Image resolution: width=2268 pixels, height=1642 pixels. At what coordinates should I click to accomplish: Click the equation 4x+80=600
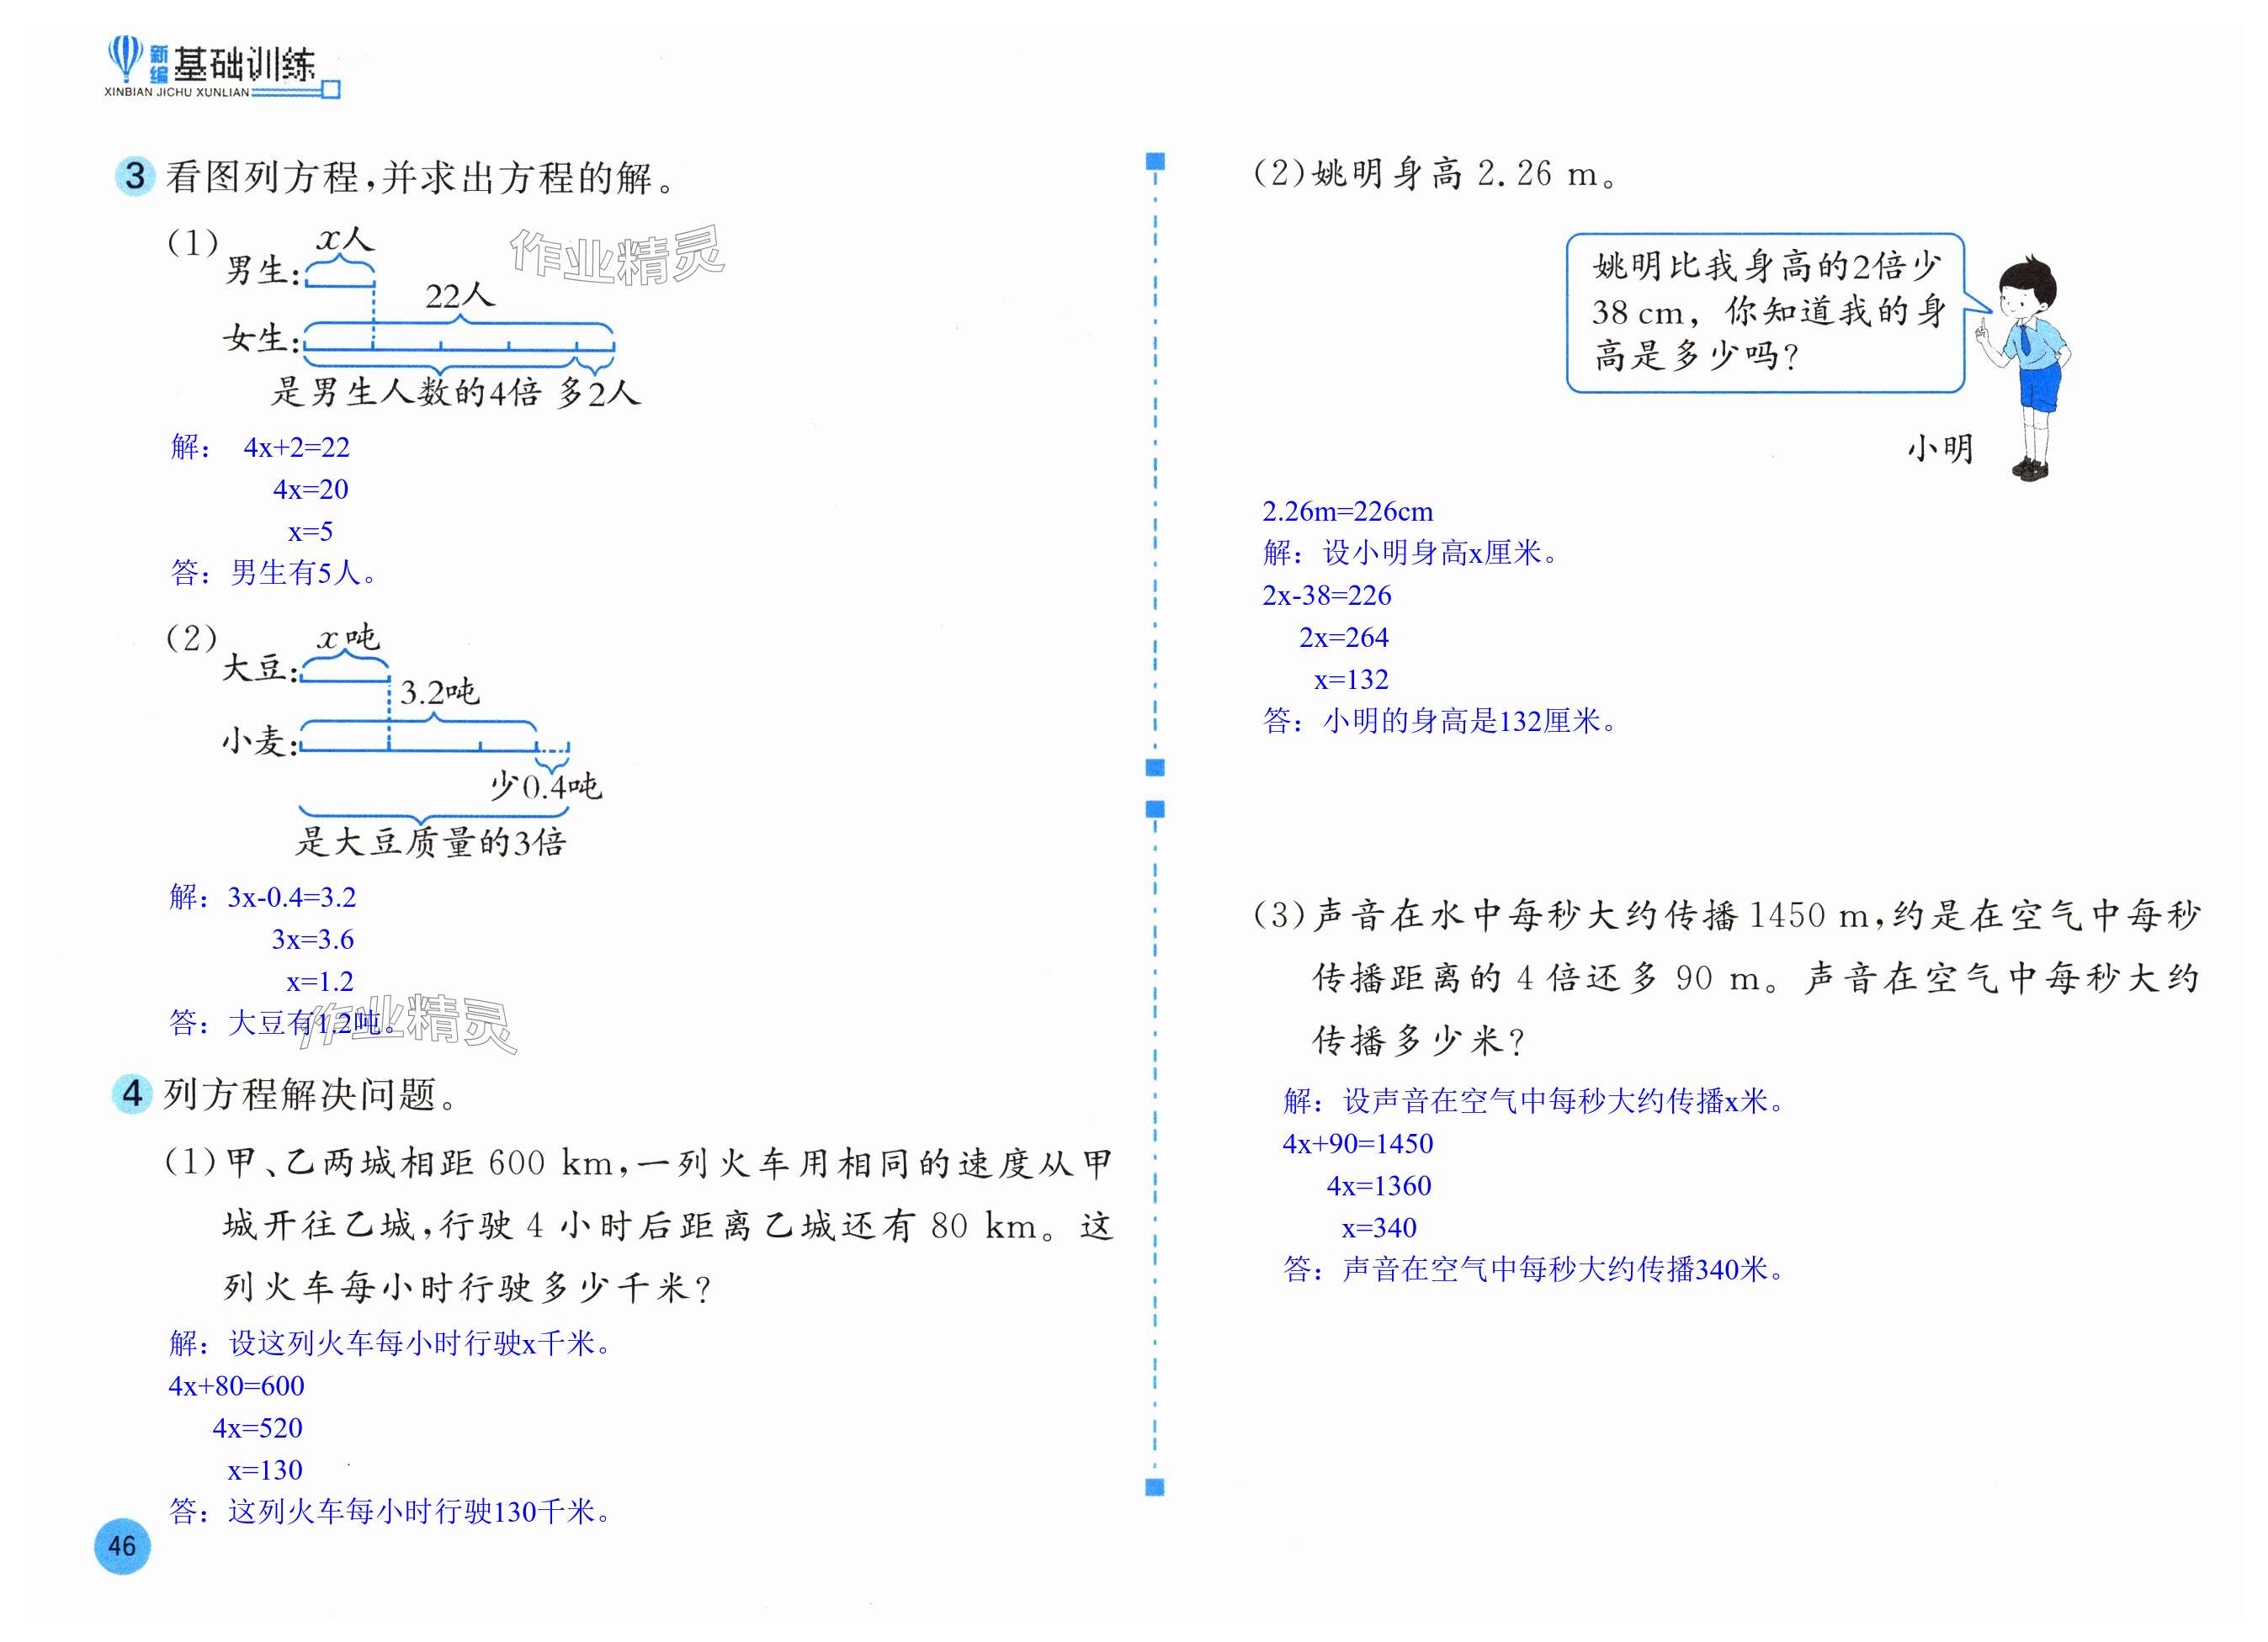click(x=237, y=1385)
